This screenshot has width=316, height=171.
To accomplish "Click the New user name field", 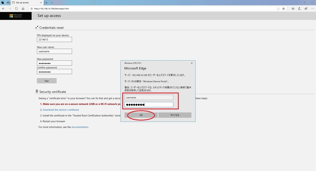I will tap(55, 51).
